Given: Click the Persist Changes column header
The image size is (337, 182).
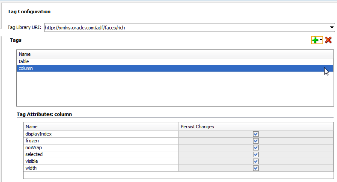Looking at the screenshot, I should pyautogui.click(x=256, y=127).
